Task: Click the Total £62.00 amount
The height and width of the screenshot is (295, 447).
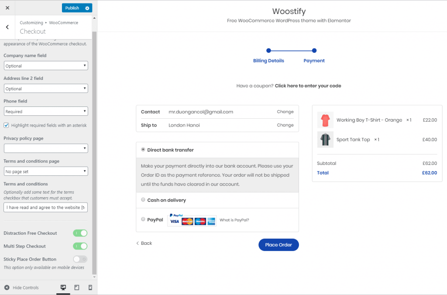Action: [x=430, y=173]
